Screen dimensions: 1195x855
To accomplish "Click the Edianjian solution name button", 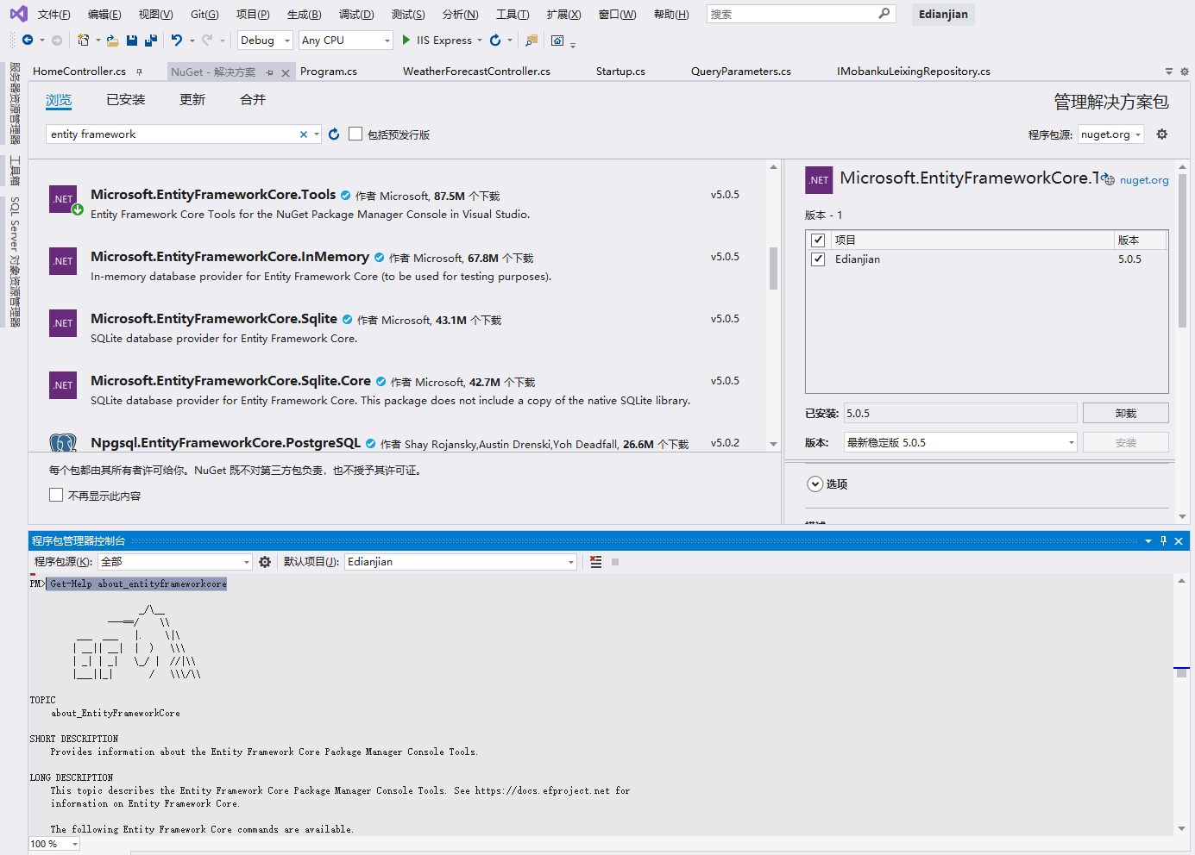I will coord(943,14).
